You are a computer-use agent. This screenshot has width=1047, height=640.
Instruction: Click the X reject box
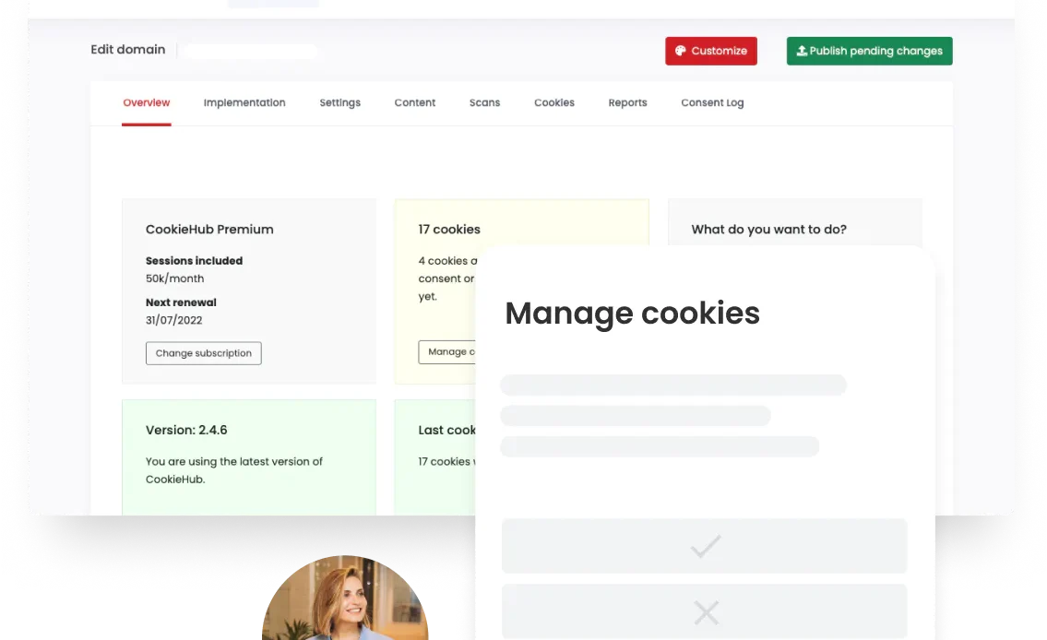(705, 611)
